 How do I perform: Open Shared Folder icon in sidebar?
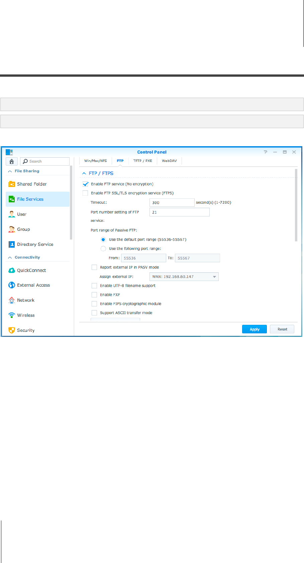click(x=12, y=184)
